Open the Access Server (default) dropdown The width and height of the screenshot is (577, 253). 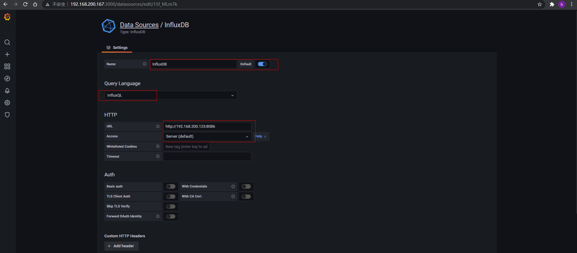(x=207, y=136)
